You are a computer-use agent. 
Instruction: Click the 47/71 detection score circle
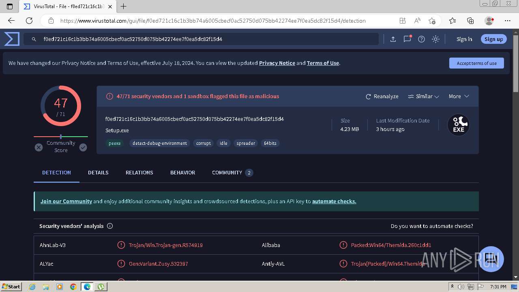61,106
